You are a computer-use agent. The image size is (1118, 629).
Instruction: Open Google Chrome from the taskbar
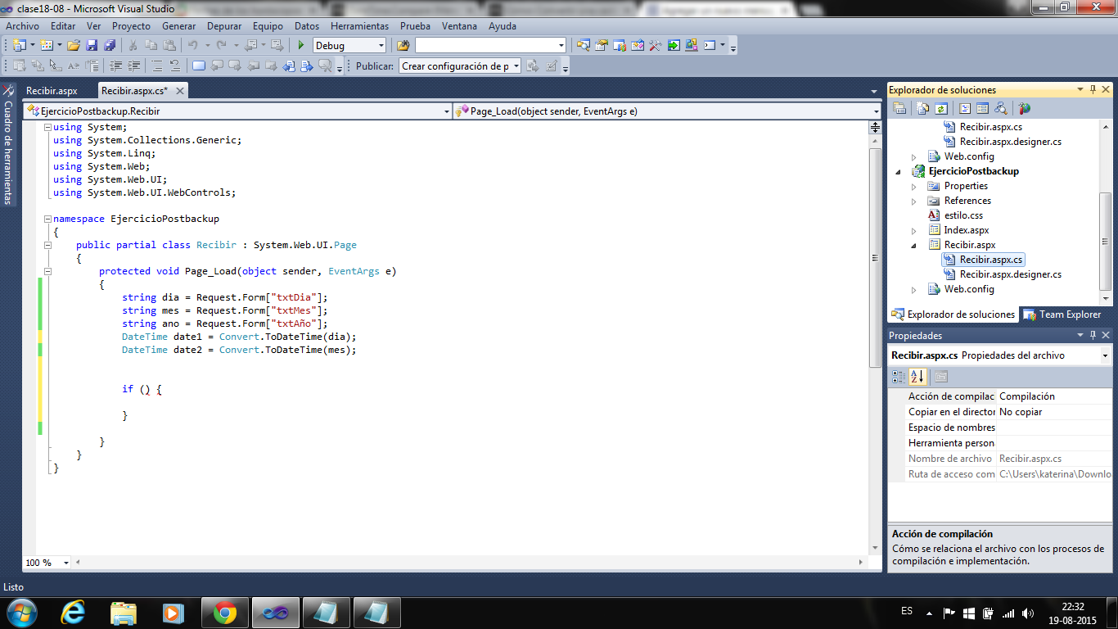click(x=225, y=612)
